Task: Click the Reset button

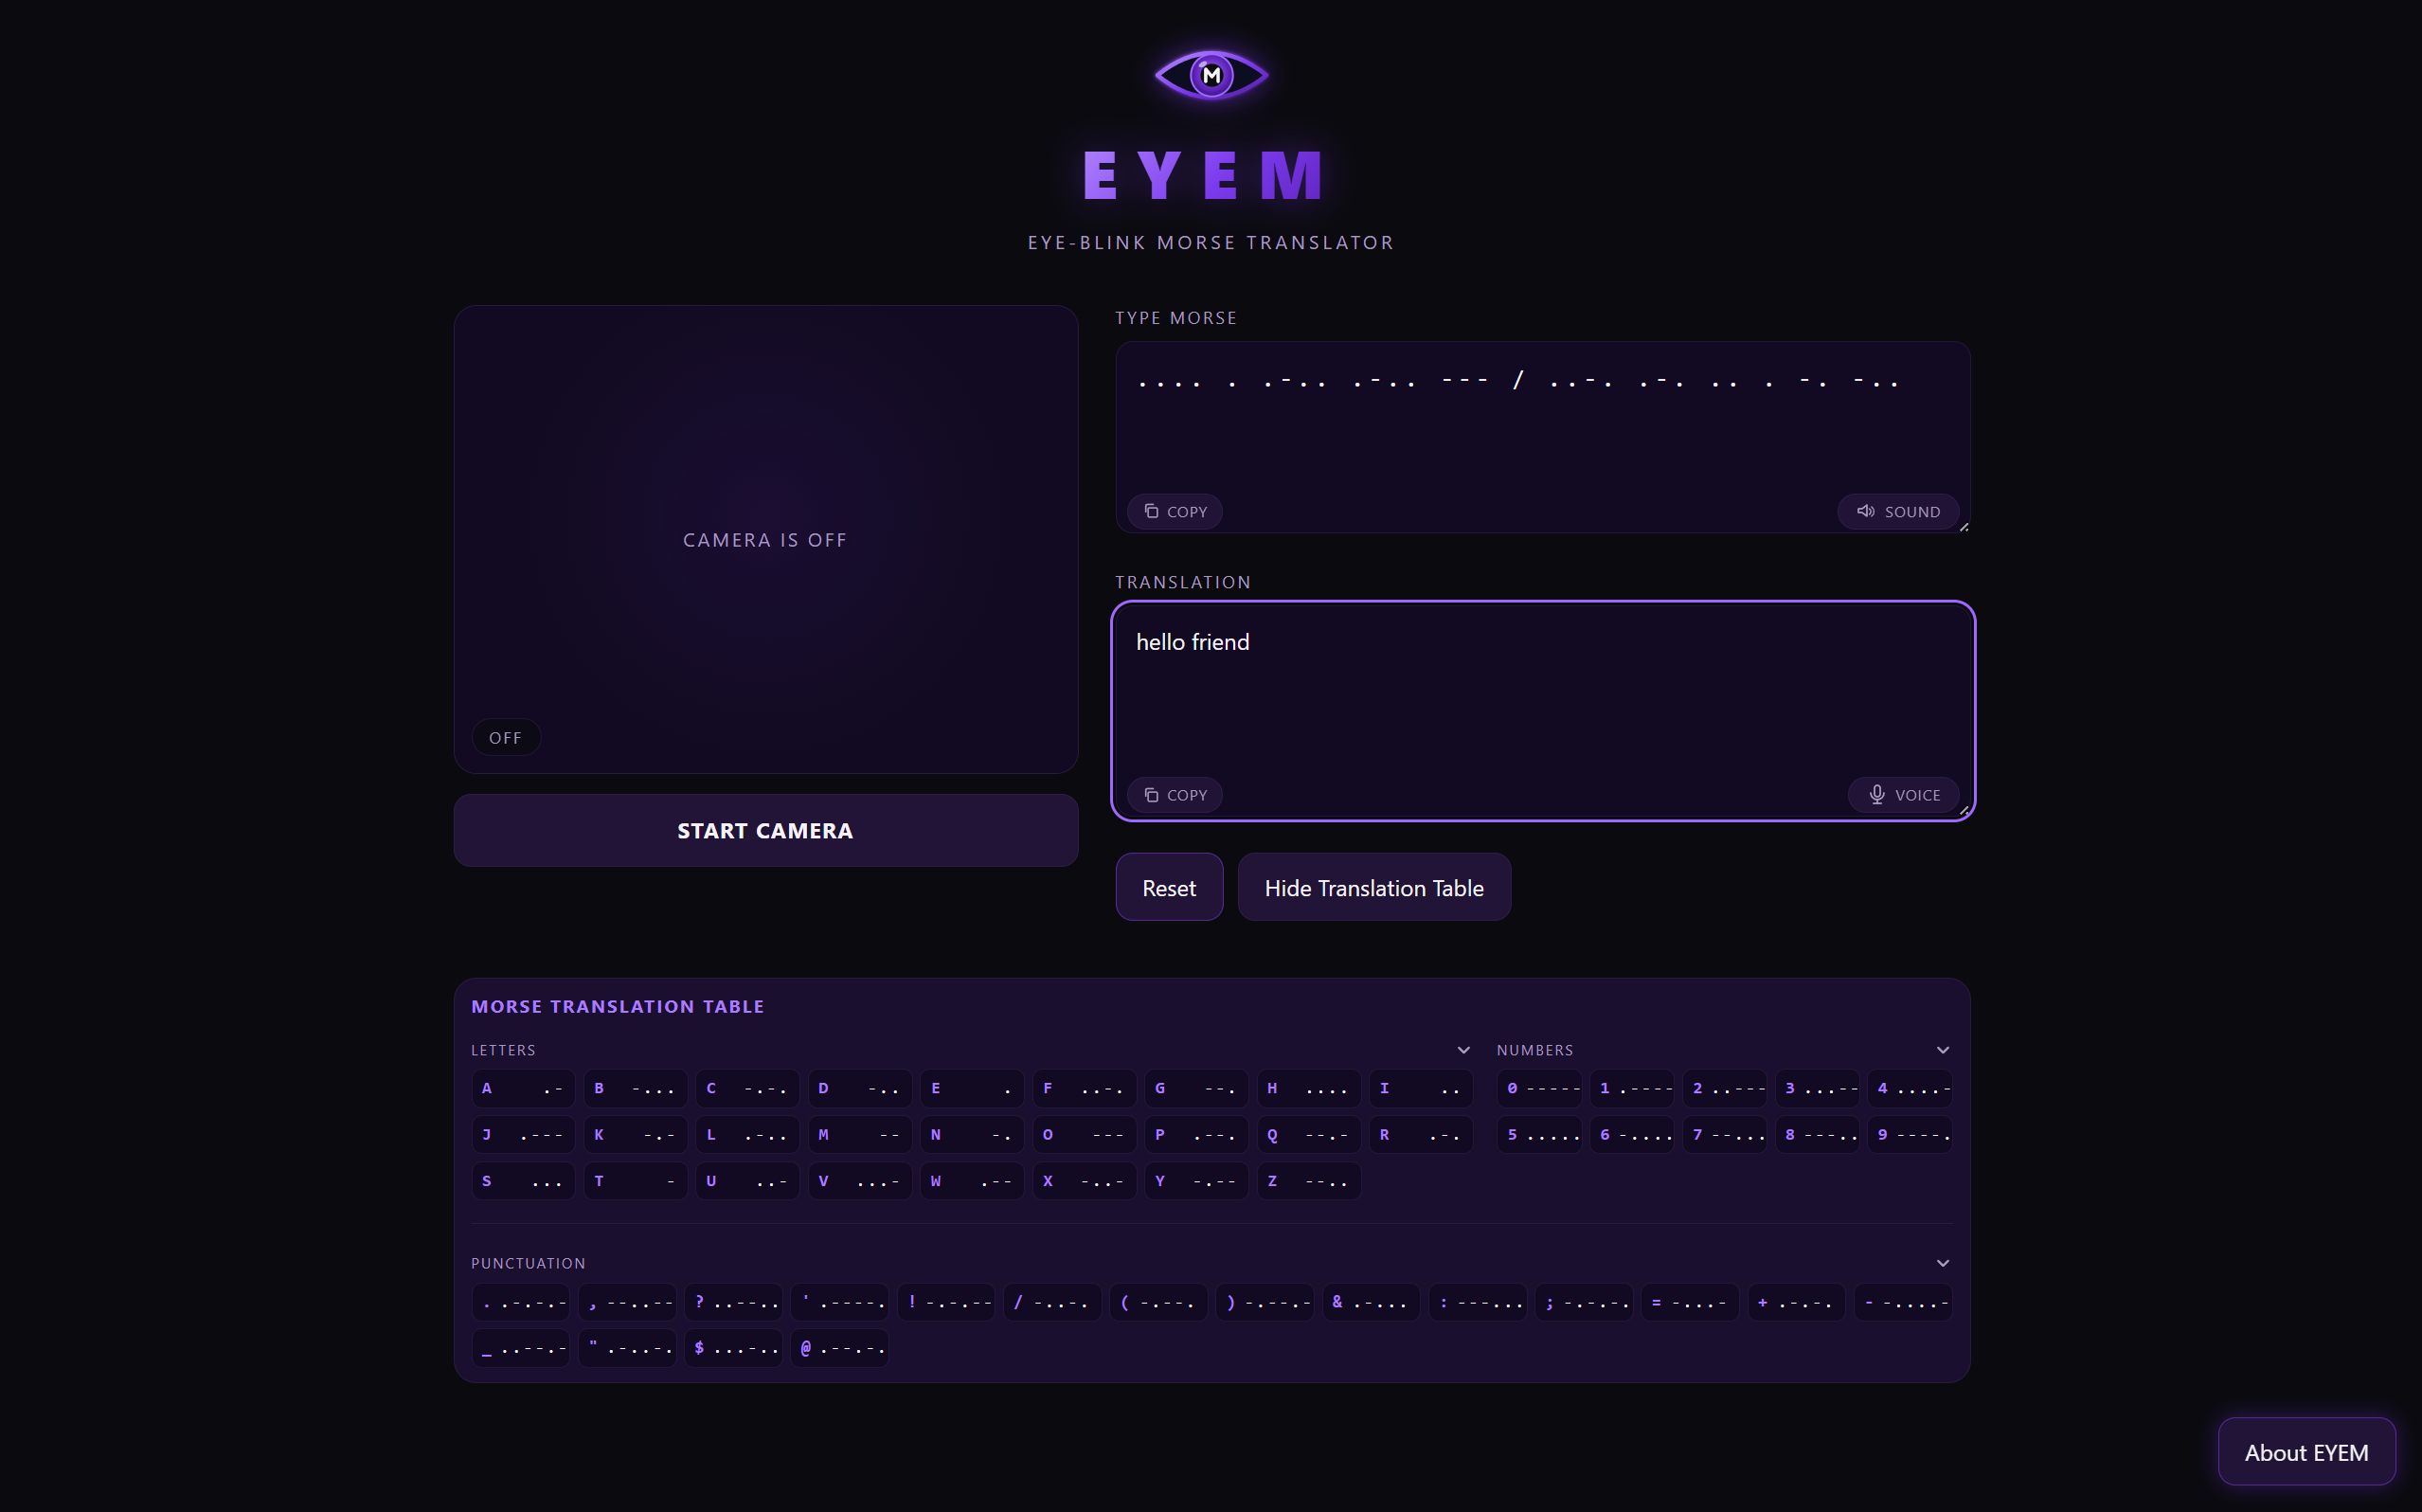Action: coord(1169,887)
